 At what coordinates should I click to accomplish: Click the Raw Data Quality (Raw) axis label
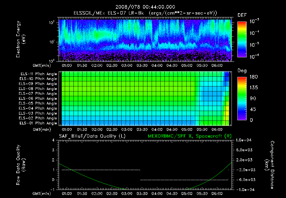coord(21,165)
